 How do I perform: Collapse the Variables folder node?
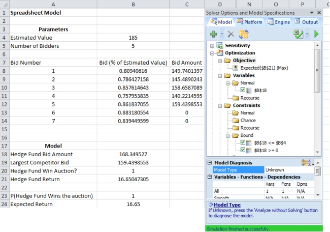point(220,76)
